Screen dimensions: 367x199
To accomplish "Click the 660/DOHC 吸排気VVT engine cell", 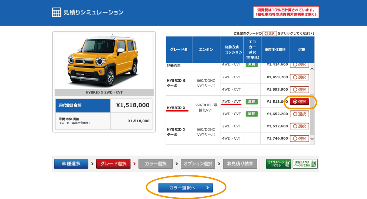I will click(206, 108).
